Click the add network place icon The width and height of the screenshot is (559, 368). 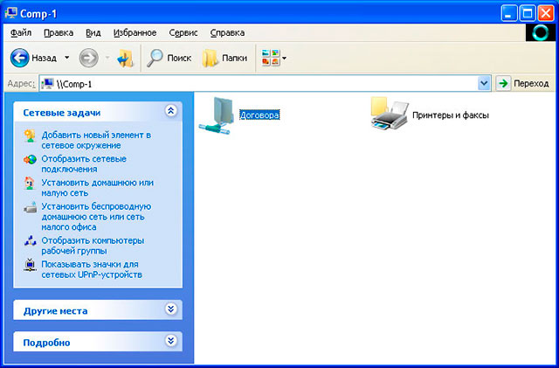(x=30, y=135)
